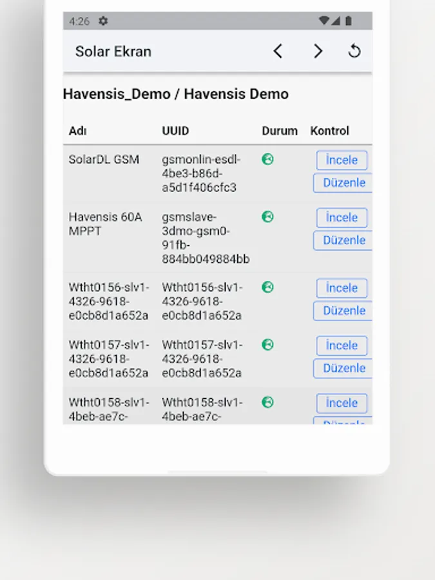Select Wtht0158-slv1 name cell
This screenshot has width=435, height=580.
point(109,409)
